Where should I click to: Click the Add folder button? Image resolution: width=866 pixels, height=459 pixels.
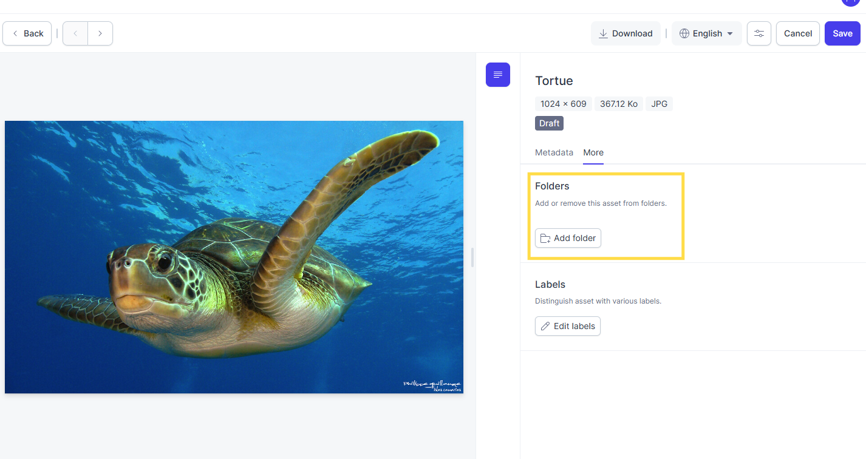tap(568, 238)
